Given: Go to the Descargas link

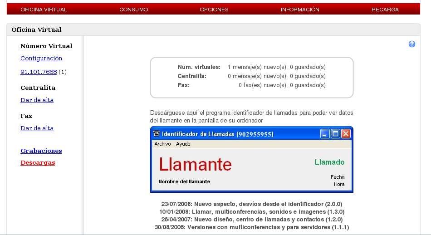Looking at the screenshot, I should pos(38,163).
